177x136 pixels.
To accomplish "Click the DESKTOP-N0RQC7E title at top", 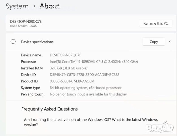I will (26, 22).
